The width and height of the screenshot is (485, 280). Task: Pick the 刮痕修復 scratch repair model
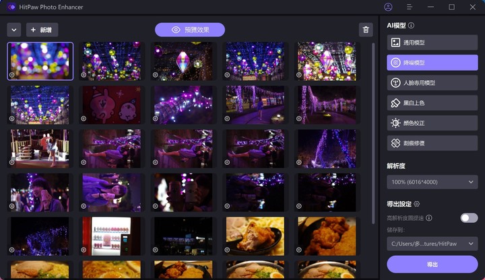(x=432, y=143)
